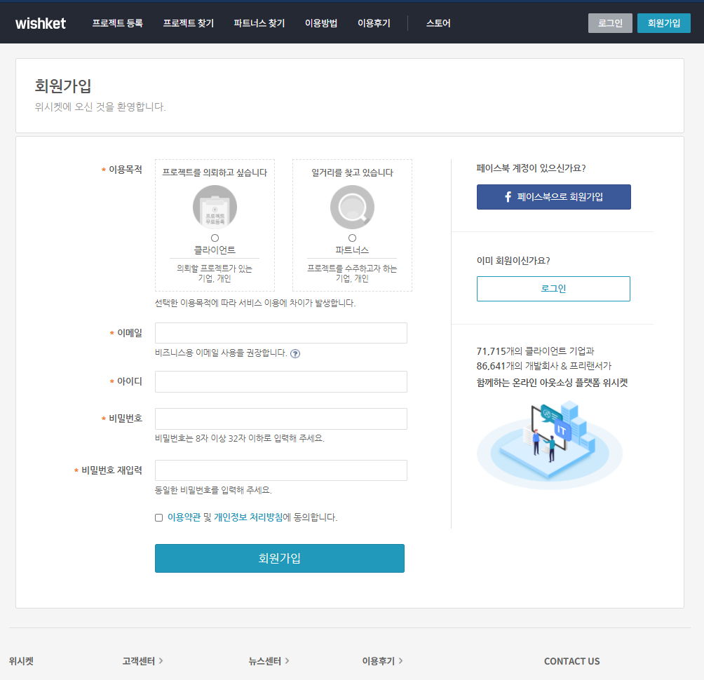Open 스토어 in navigation bar
The image size is (704, 680).
point(438,23)
